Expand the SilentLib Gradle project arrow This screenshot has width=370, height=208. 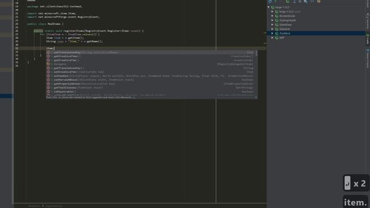click(x=272, y=29)
